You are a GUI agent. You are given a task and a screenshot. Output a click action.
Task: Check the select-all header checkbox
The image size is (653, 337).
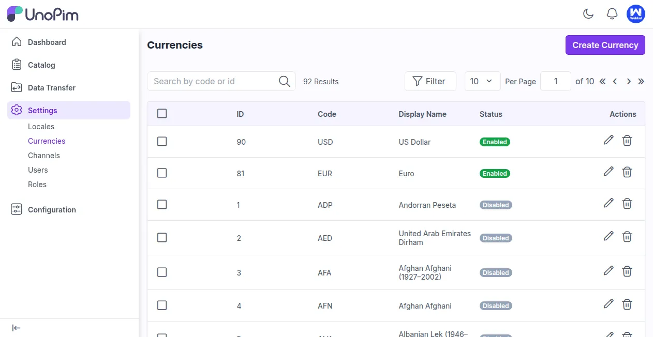162,114
